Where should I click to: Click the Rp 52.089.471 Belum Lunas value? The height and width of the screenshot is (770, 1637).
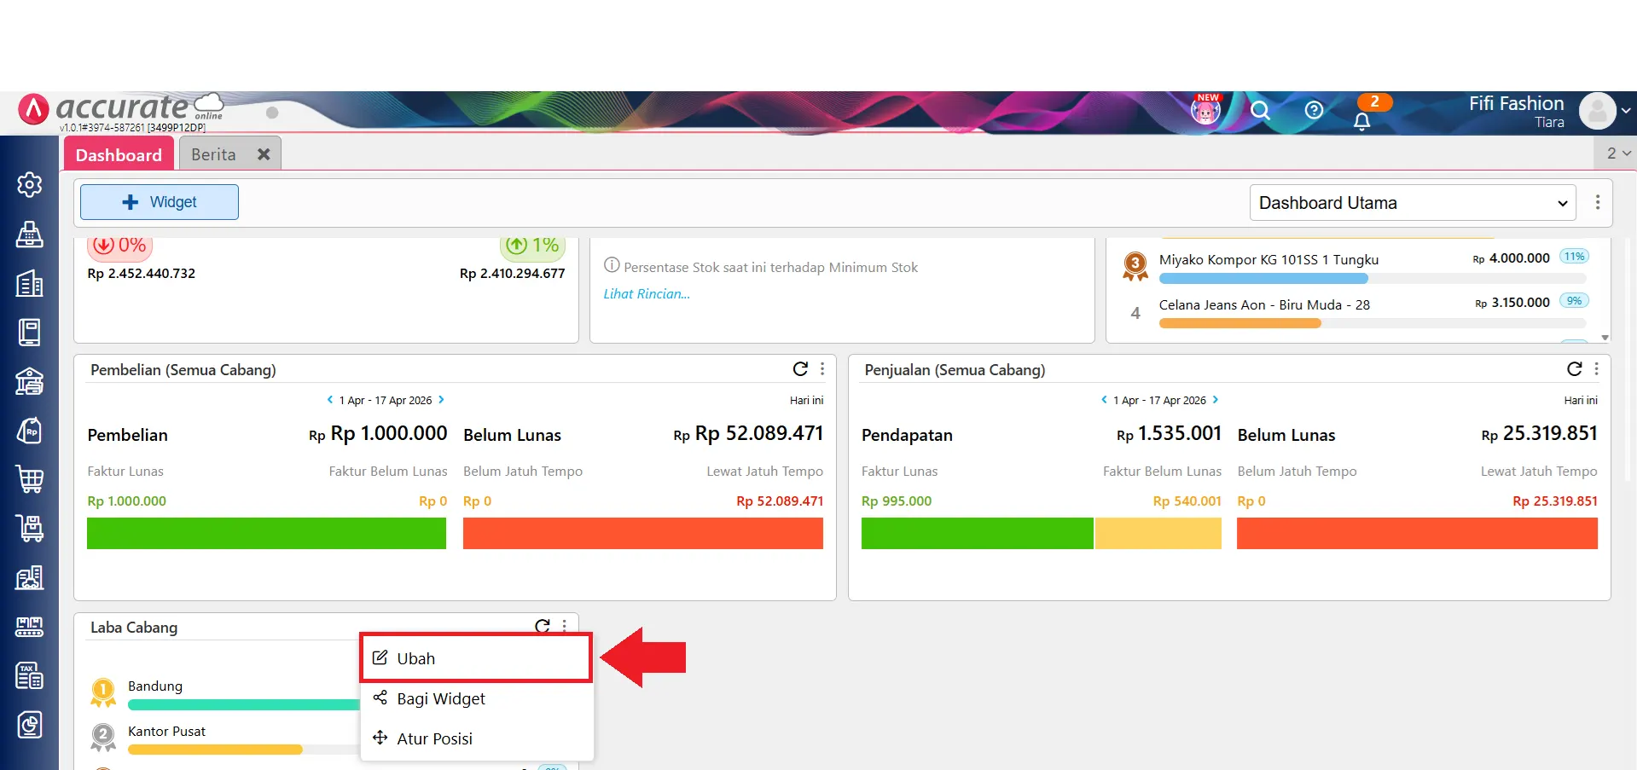tap(748, 434)
